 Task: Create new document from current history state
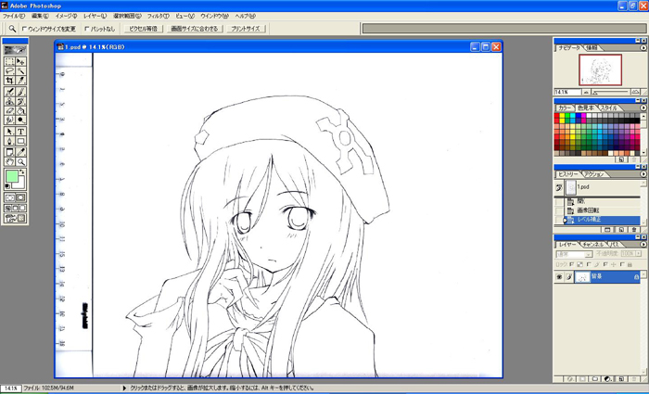click(x=607, y=230)
